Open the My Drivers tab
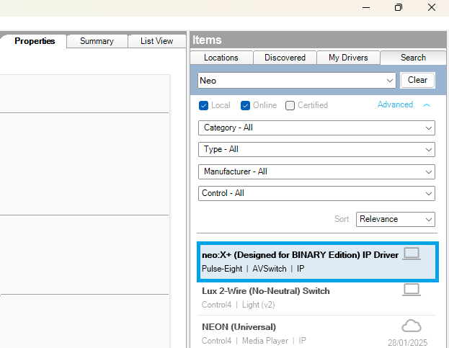The height and width of the screenshot is (348, 449). [348, 58]
